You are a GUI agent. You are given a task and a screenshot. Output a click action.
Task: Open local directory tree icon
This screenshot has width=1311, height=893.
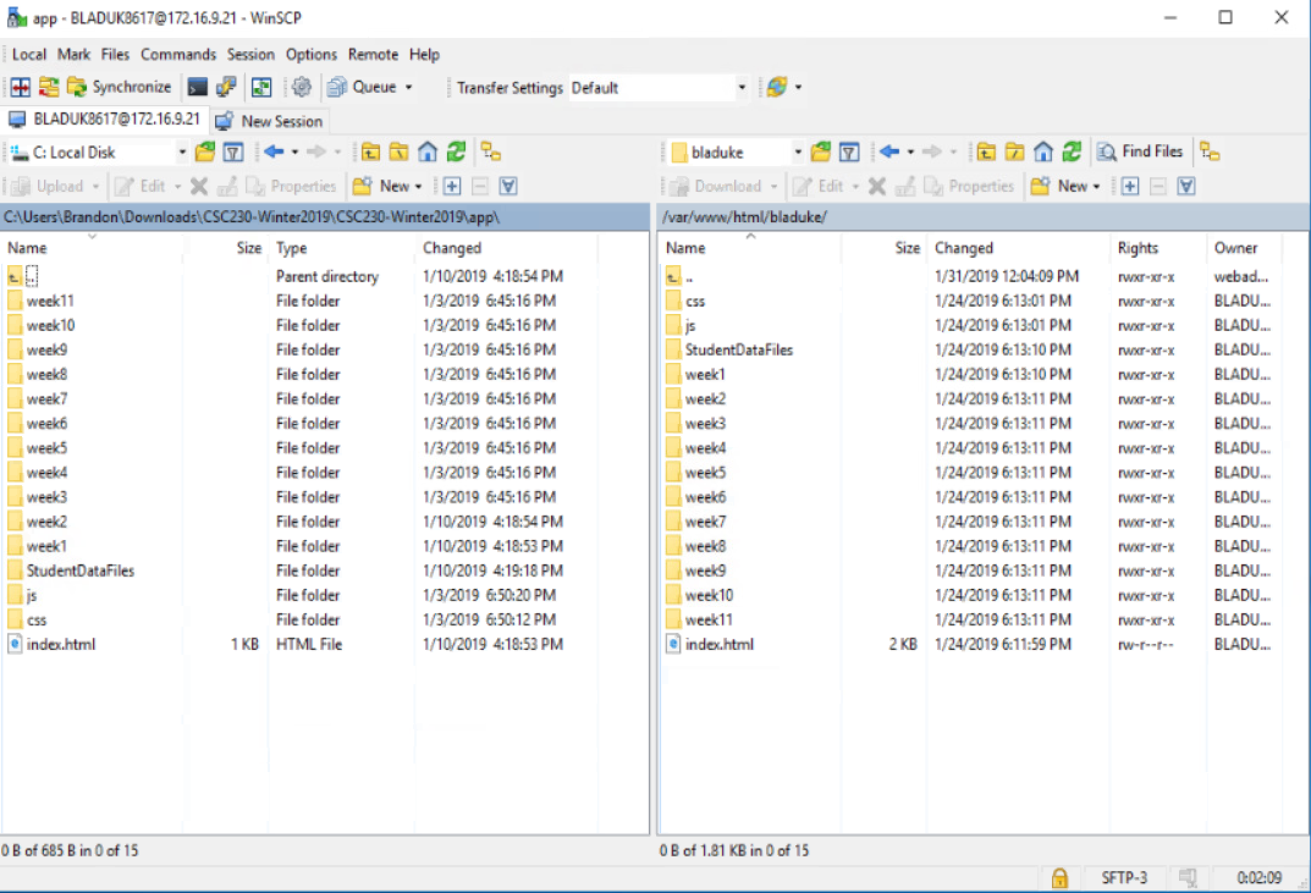coord(491,151)
